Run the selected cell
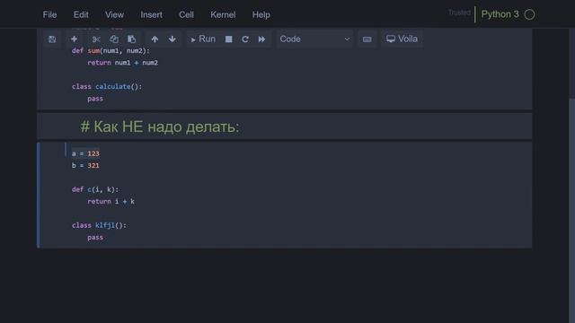Viewport: 575px width, 323px height. 203,39
